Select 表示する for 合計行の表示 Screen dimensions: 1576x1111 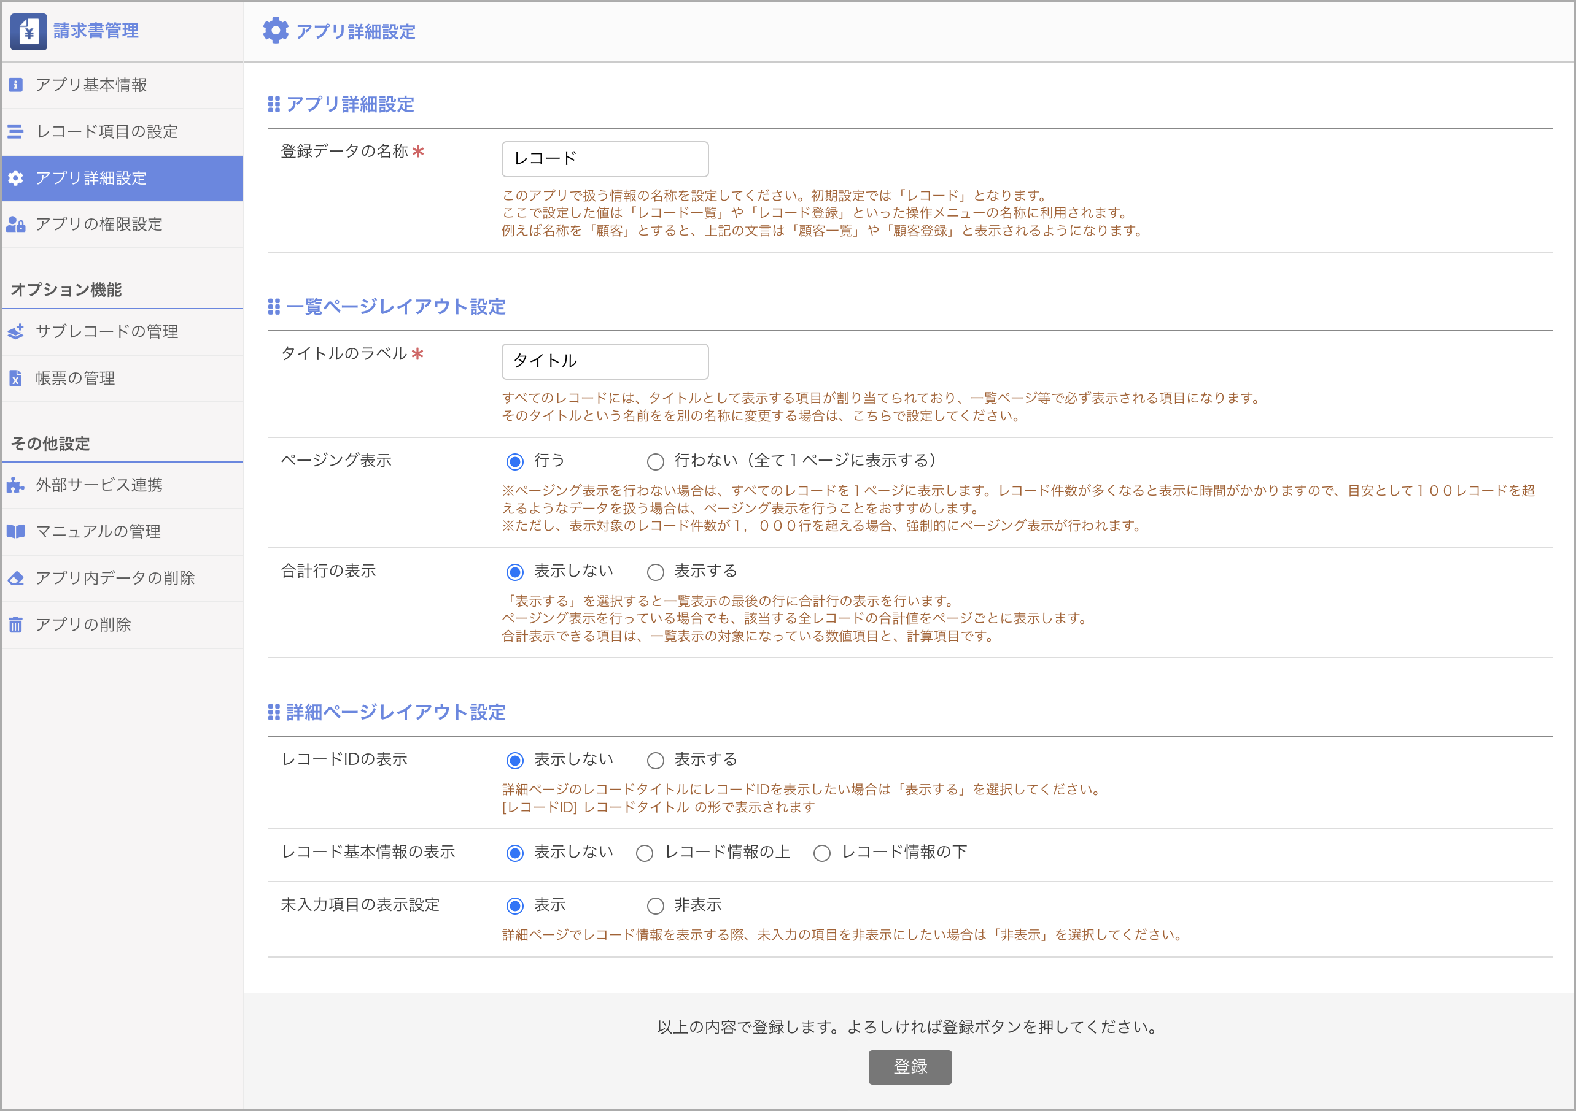(x=656, y=572)
